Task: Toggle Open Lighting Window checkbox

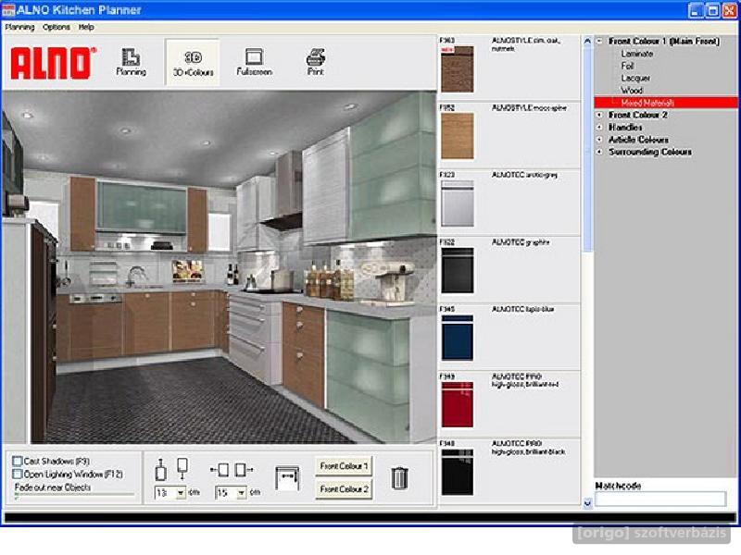Action: (18, 474)
